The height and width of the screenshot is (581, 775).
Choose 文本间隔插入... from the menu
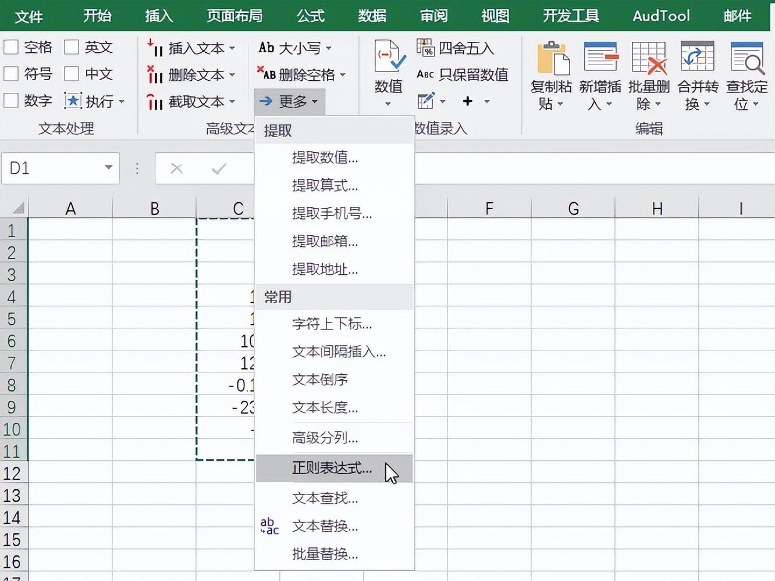[x=335, y=352]
